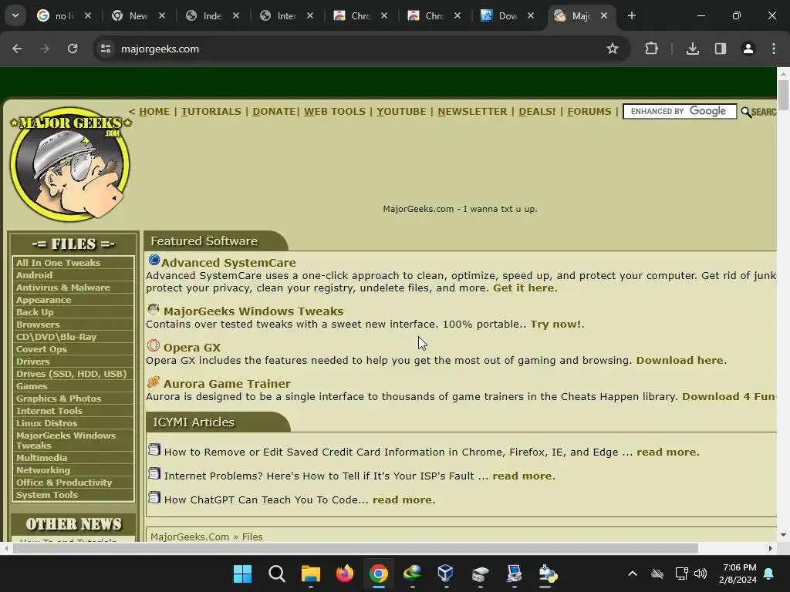Close the active MajorGeeks tab

(604, 16)
